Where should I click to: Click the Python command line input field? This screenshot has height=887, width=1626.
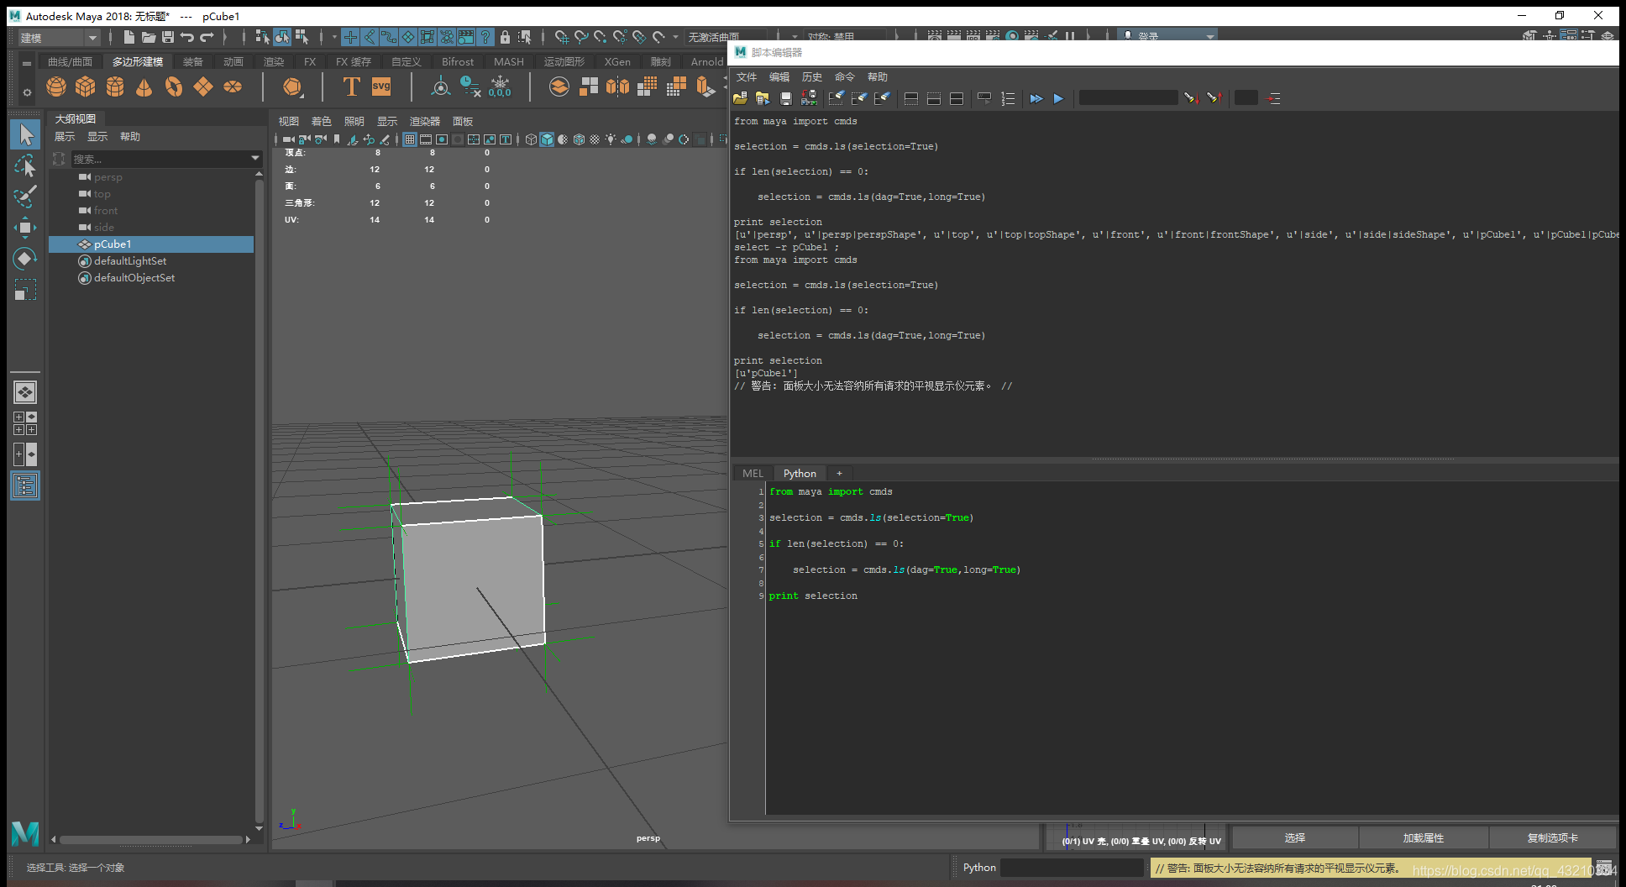pyautogui.click(x=1073, y=867)
